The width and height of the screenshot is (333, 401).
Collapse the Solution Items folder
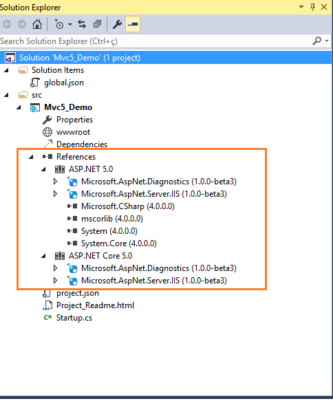(6, 70)
